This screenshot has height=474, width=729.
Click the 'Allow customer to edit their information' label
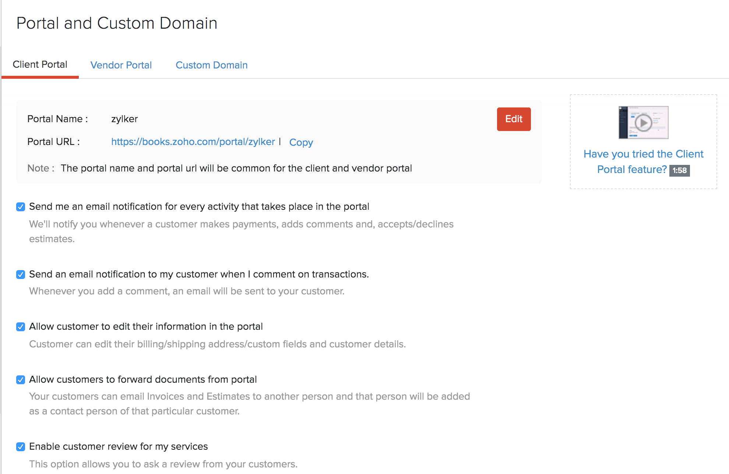pos(146,326)
